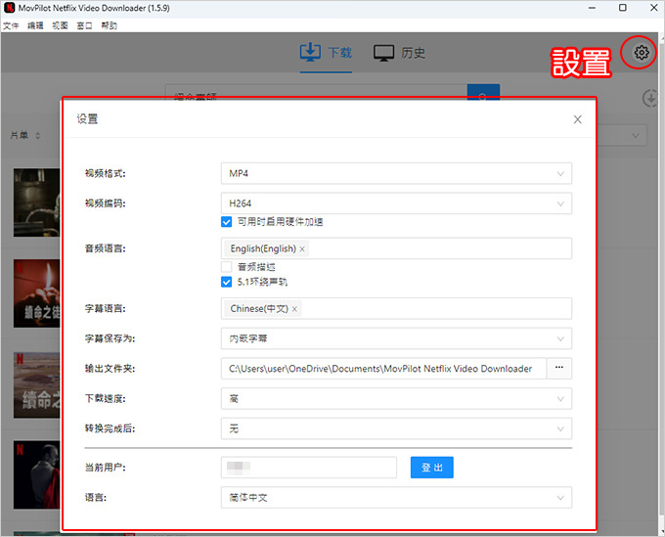The height and width of the screenshot is (537, 665).
Task: Open the 窗口 menu
Action: (84, 25)
